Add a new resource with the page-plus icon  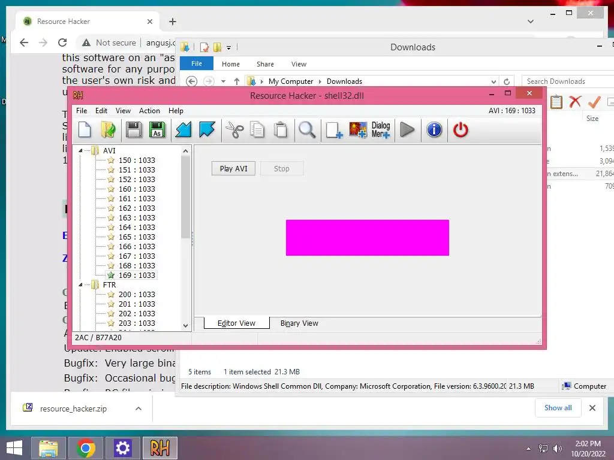(334, 130)
